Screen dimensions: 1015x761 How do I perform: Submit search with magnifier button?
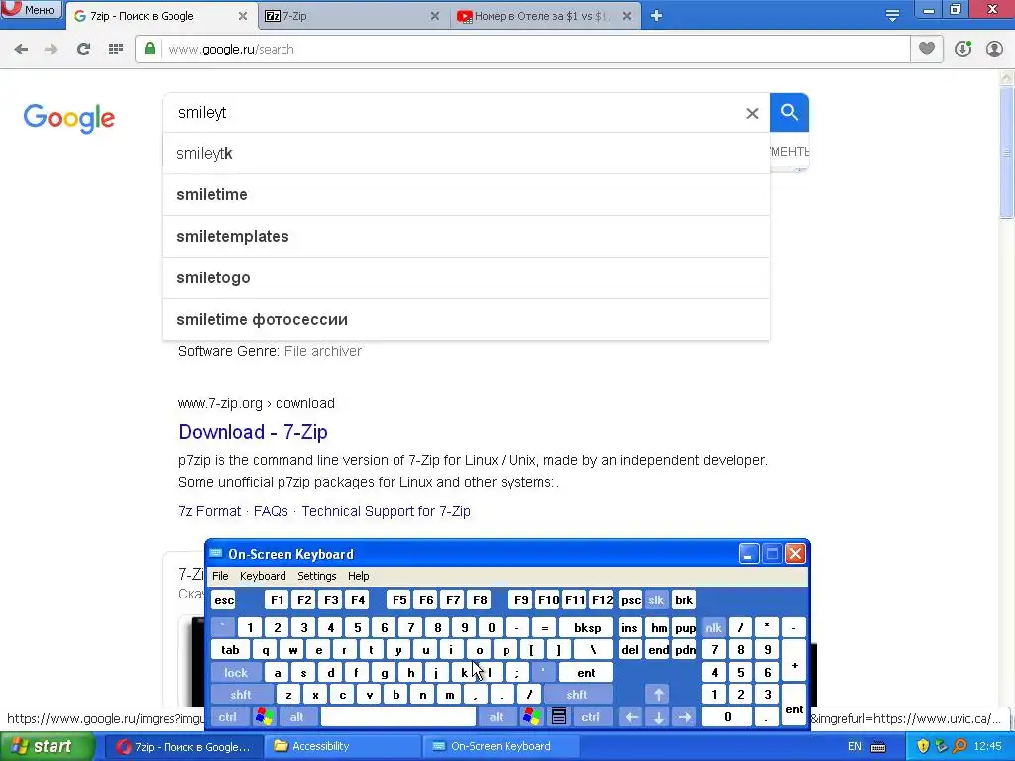tap(789, 113)
